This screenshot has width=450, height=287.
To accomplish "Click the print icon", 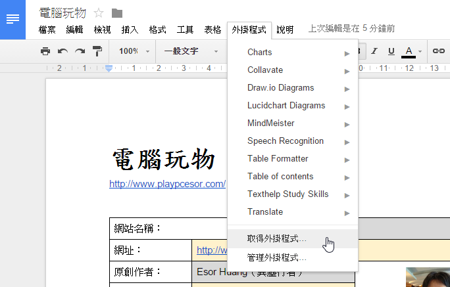I will click(x=45, y=51).
